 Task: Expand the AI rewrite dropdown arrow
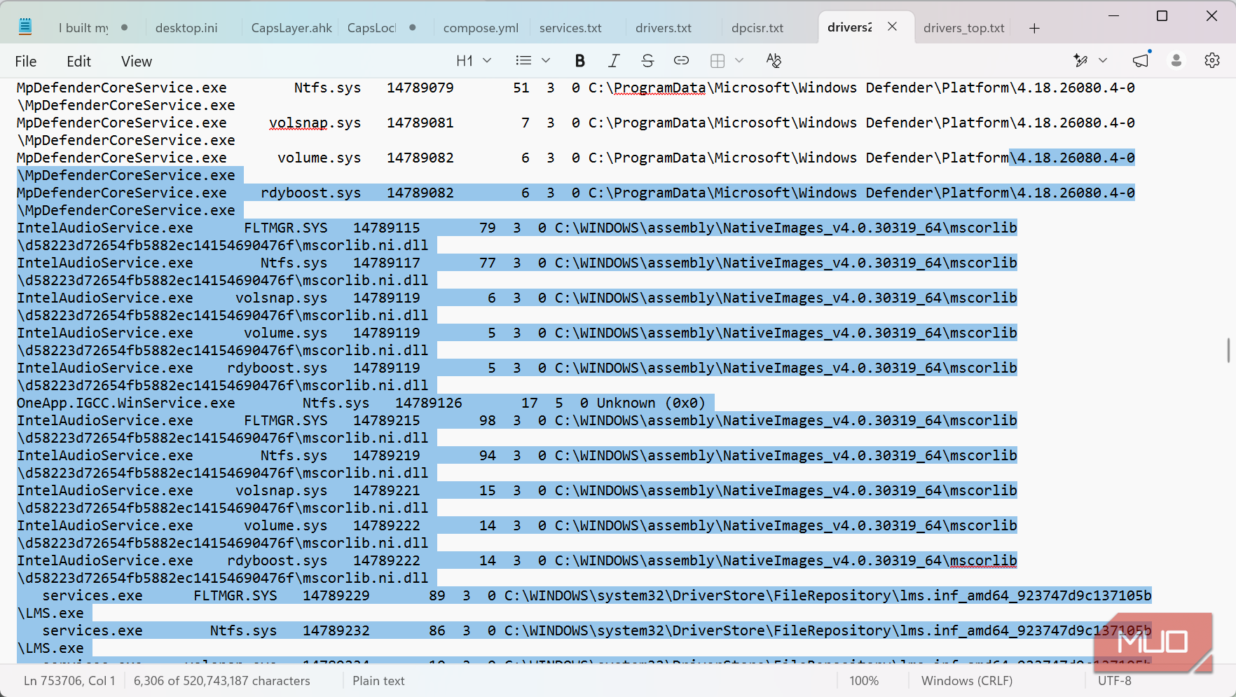pos(1103,61)
